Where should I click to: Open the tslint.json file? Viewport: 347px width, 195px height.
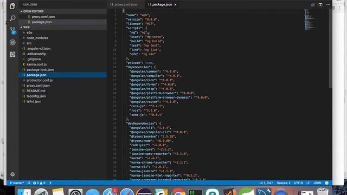pos(63,101)
